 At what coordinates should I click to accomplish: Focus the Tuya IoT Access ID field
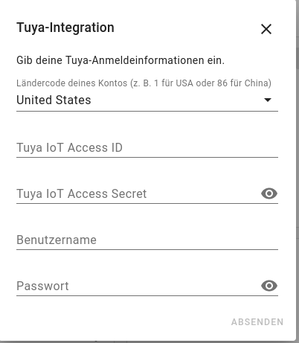(147, 147)
